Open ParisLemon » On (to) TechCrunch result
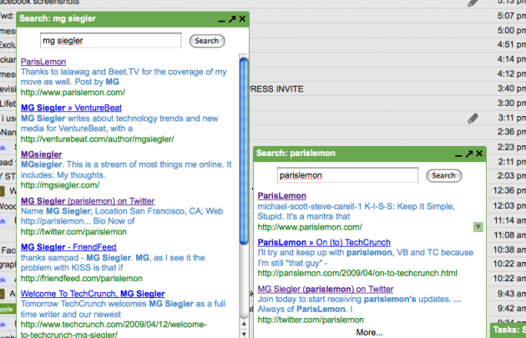This screenshot has height=338, width=526. point(324,242)
